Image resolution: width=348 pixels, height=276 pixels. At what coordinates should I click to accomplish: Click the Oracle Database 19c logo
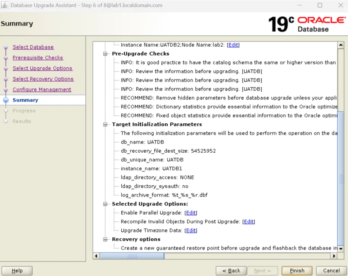(x=306, y=24)
